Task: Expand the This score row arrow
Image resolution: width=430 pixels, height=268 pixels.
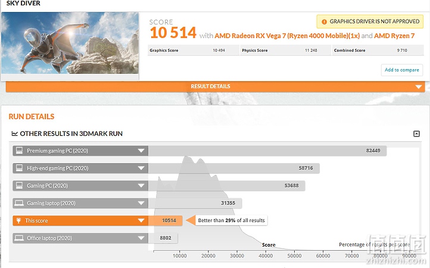Action: point(141,220)
